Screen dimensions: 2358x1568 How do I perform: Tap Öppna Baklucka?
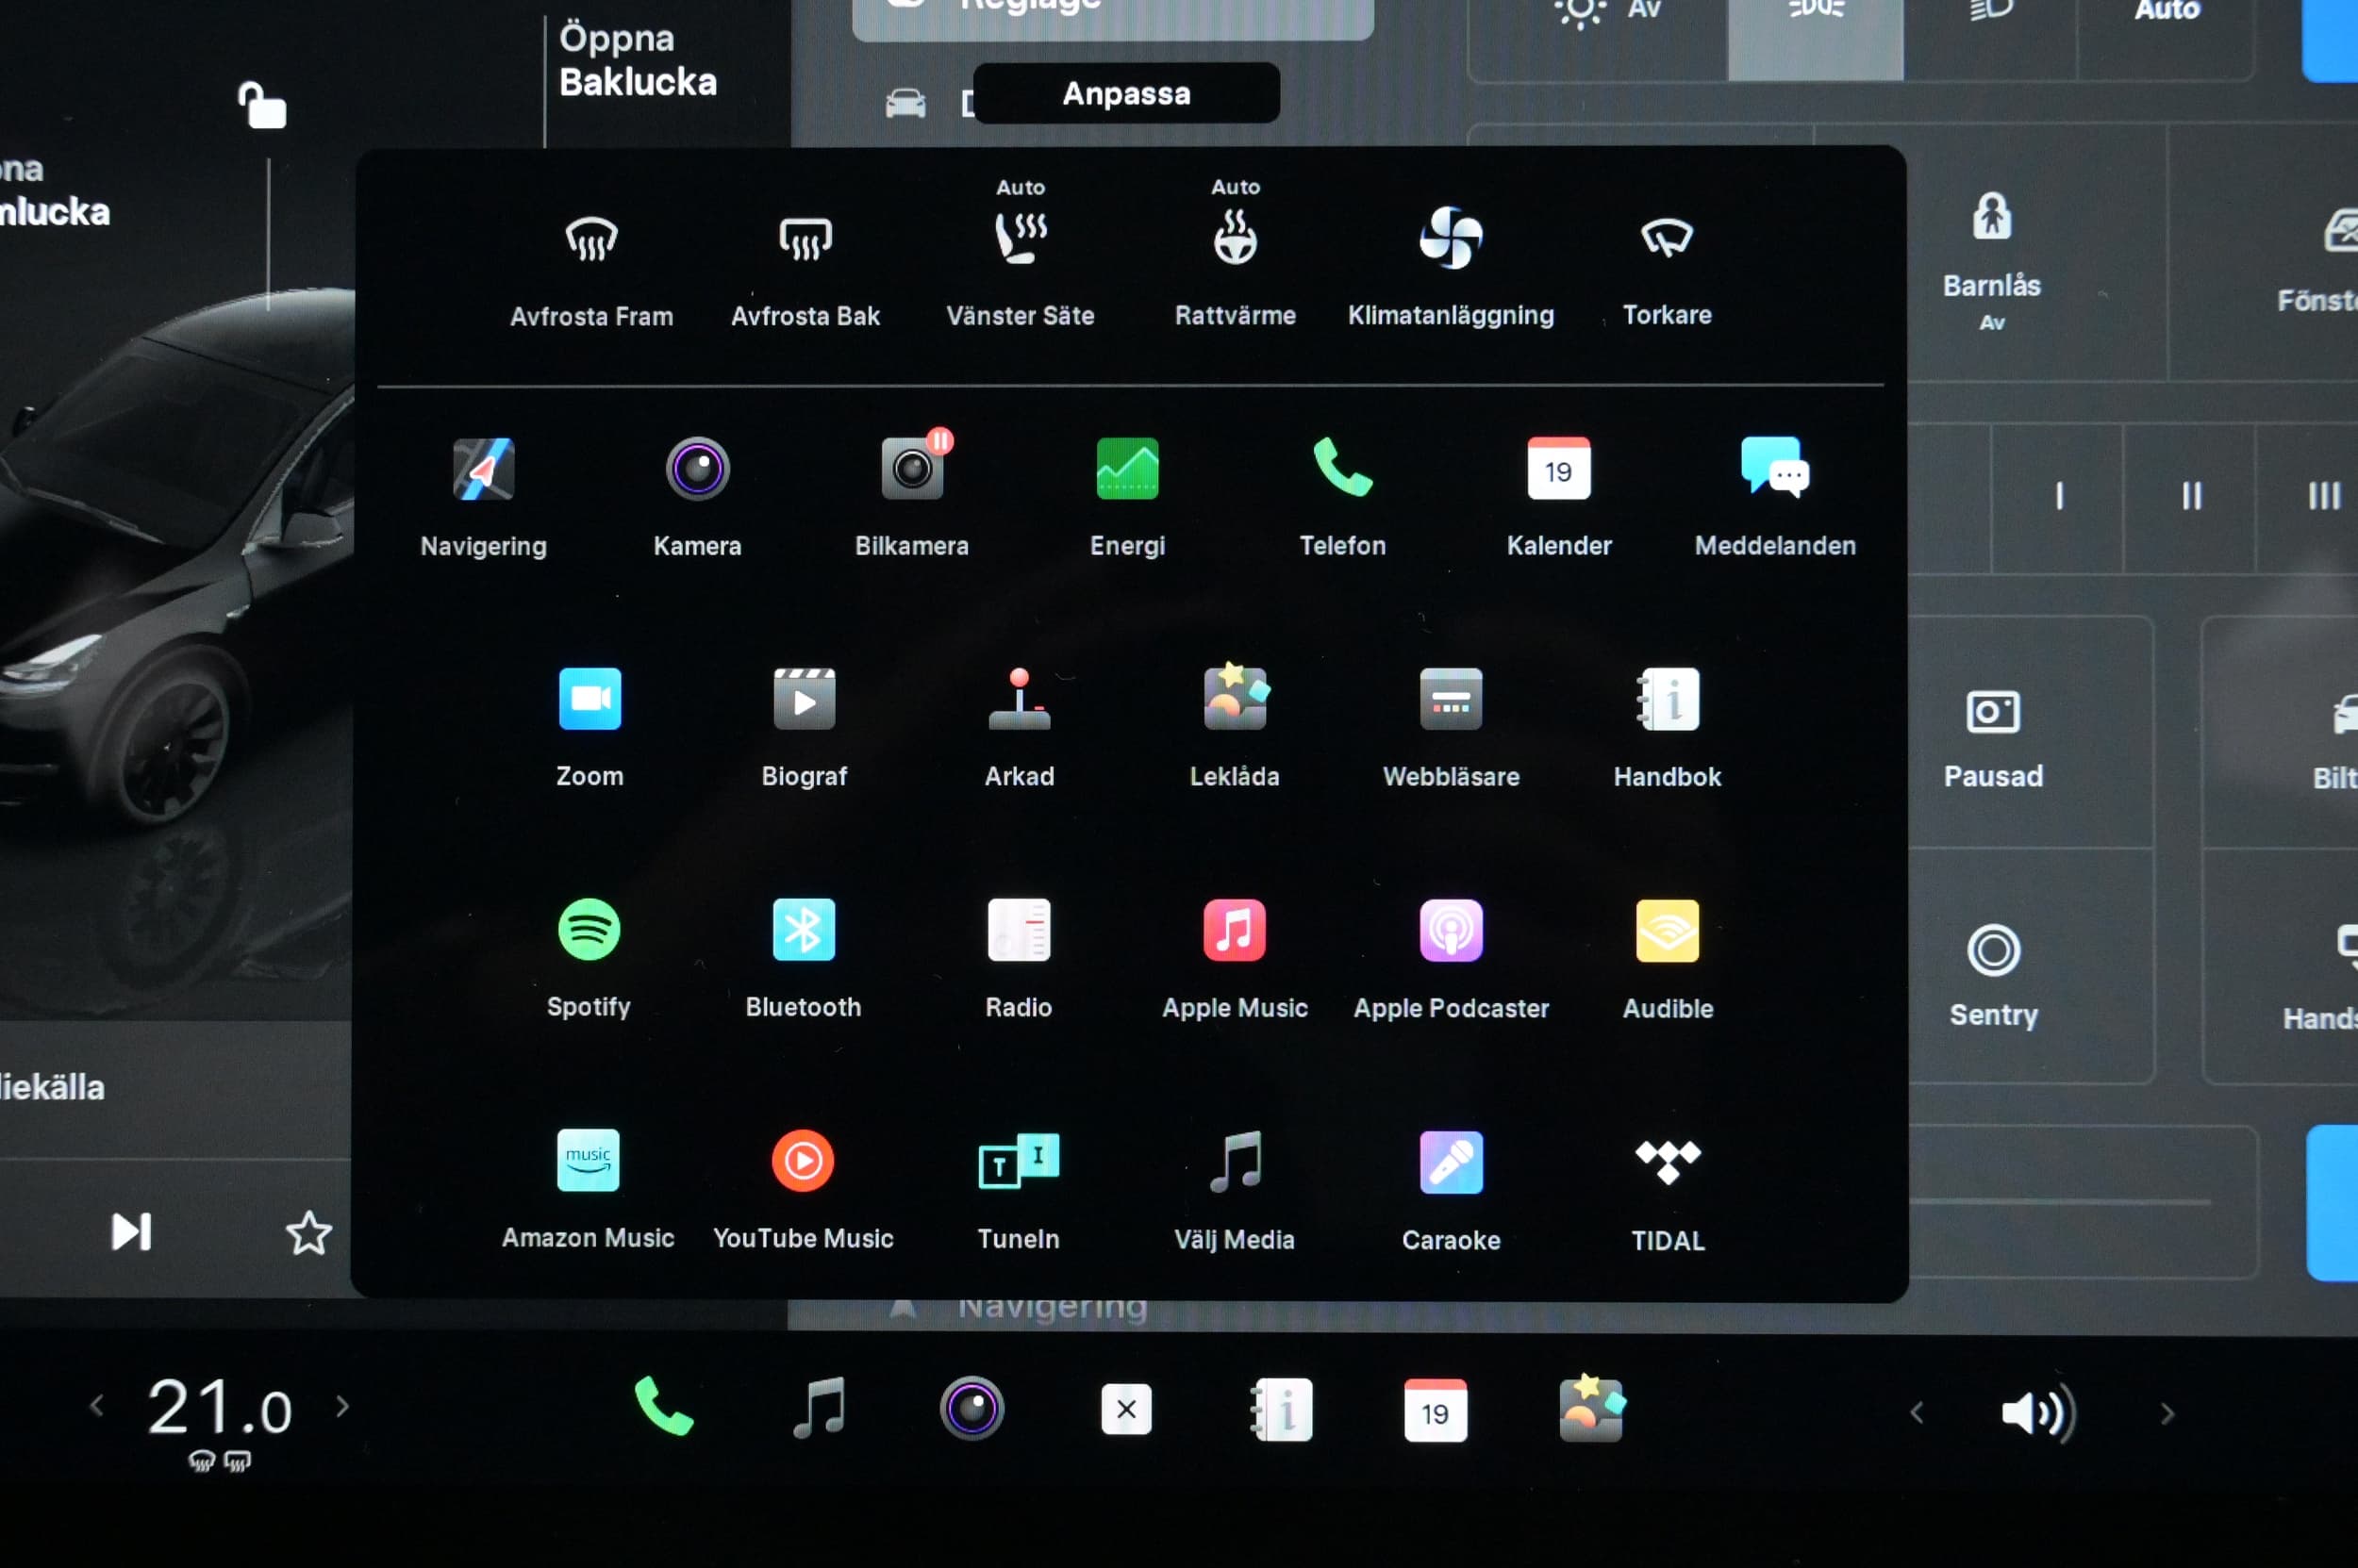(638, 60)
